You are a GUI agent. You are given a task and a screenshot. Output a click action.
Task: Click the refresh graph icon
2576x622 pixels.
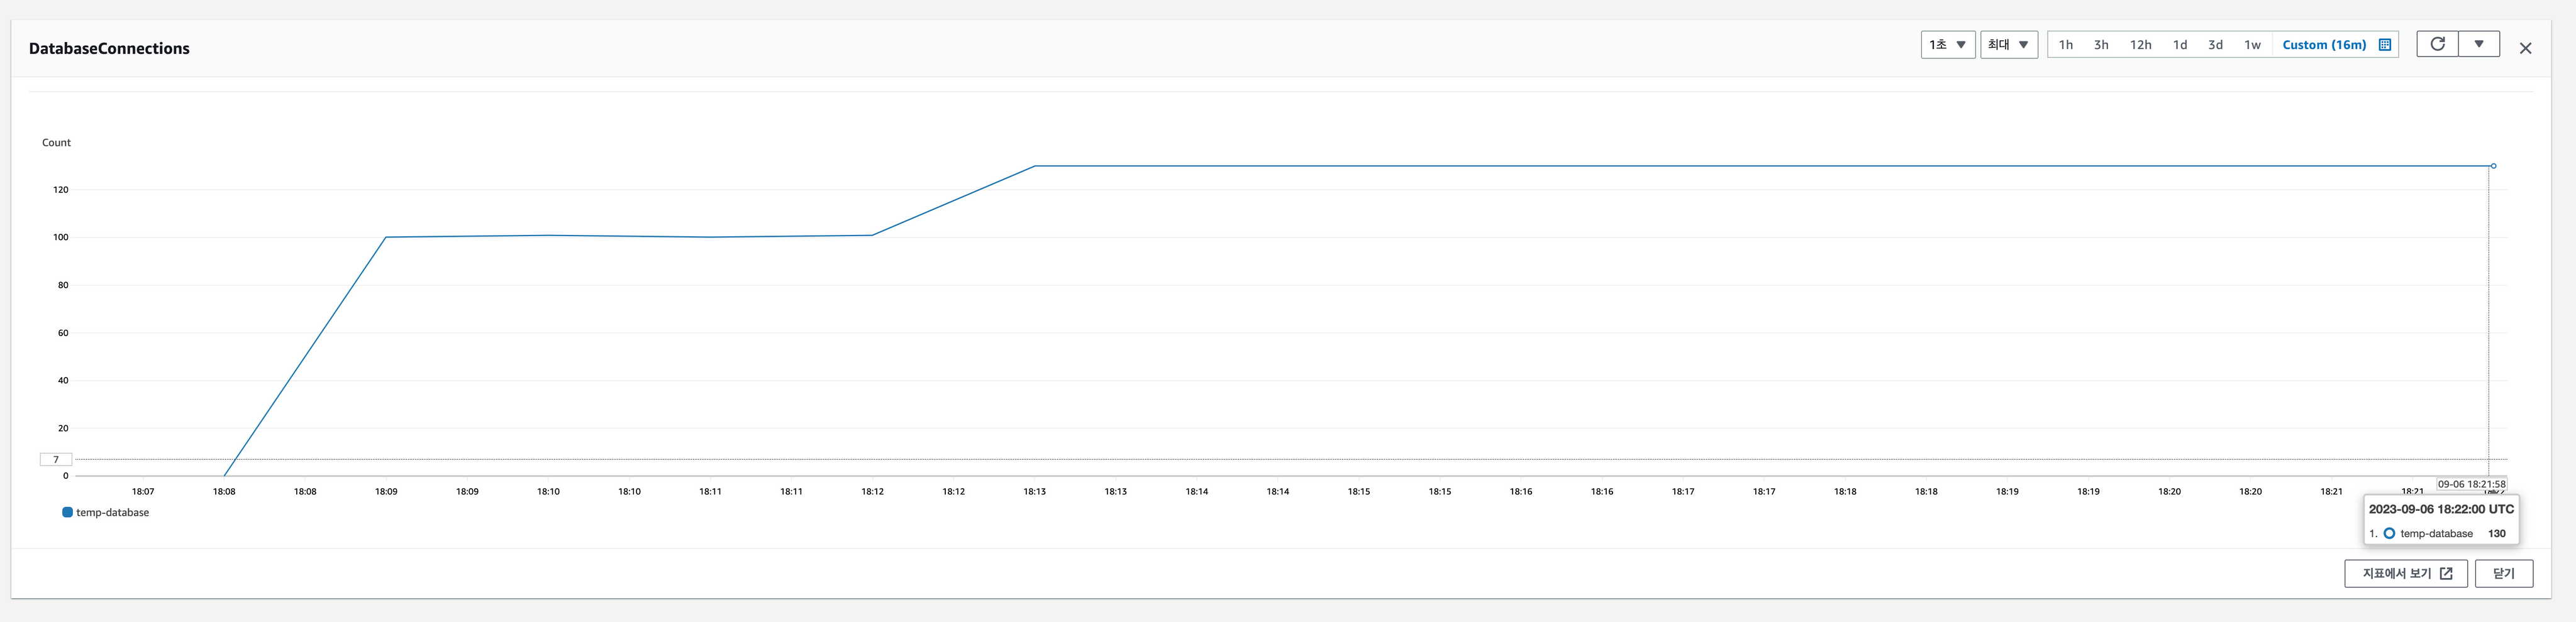click(x=2437, y=44)
